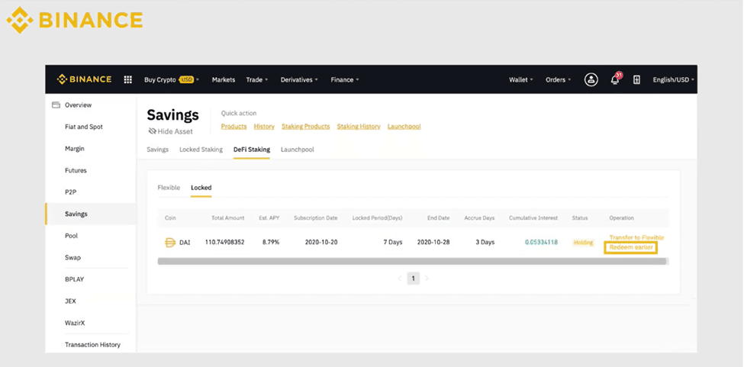This screenshot has height=367, width=744.
Task: Open the History quick action link
Action: 264,127
